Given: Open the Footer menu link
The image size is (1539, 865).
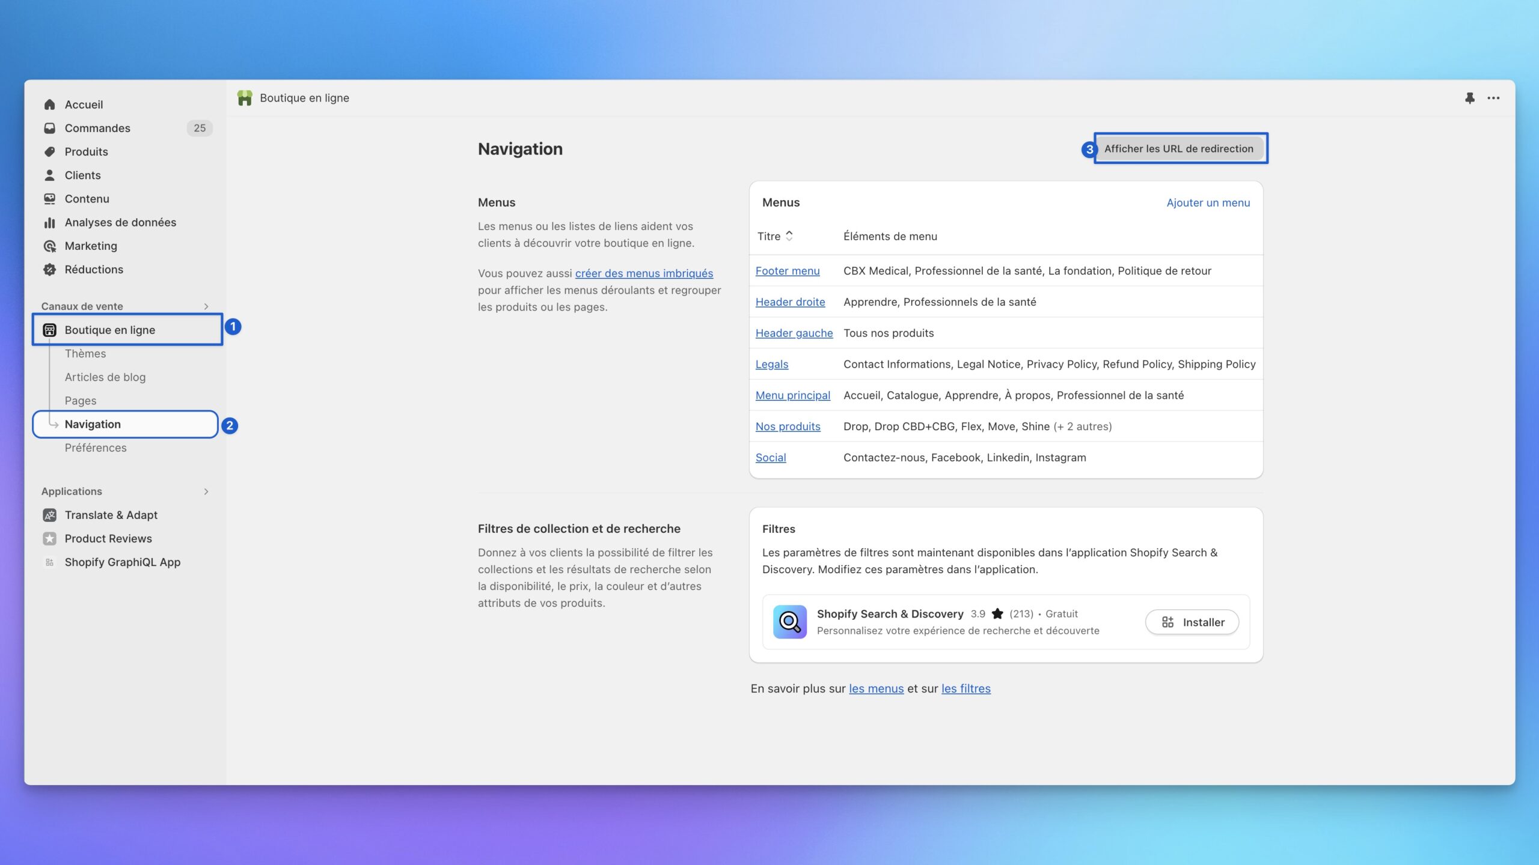Looking at the screenshot, I should pyautogui.click(x=788, y=271).
